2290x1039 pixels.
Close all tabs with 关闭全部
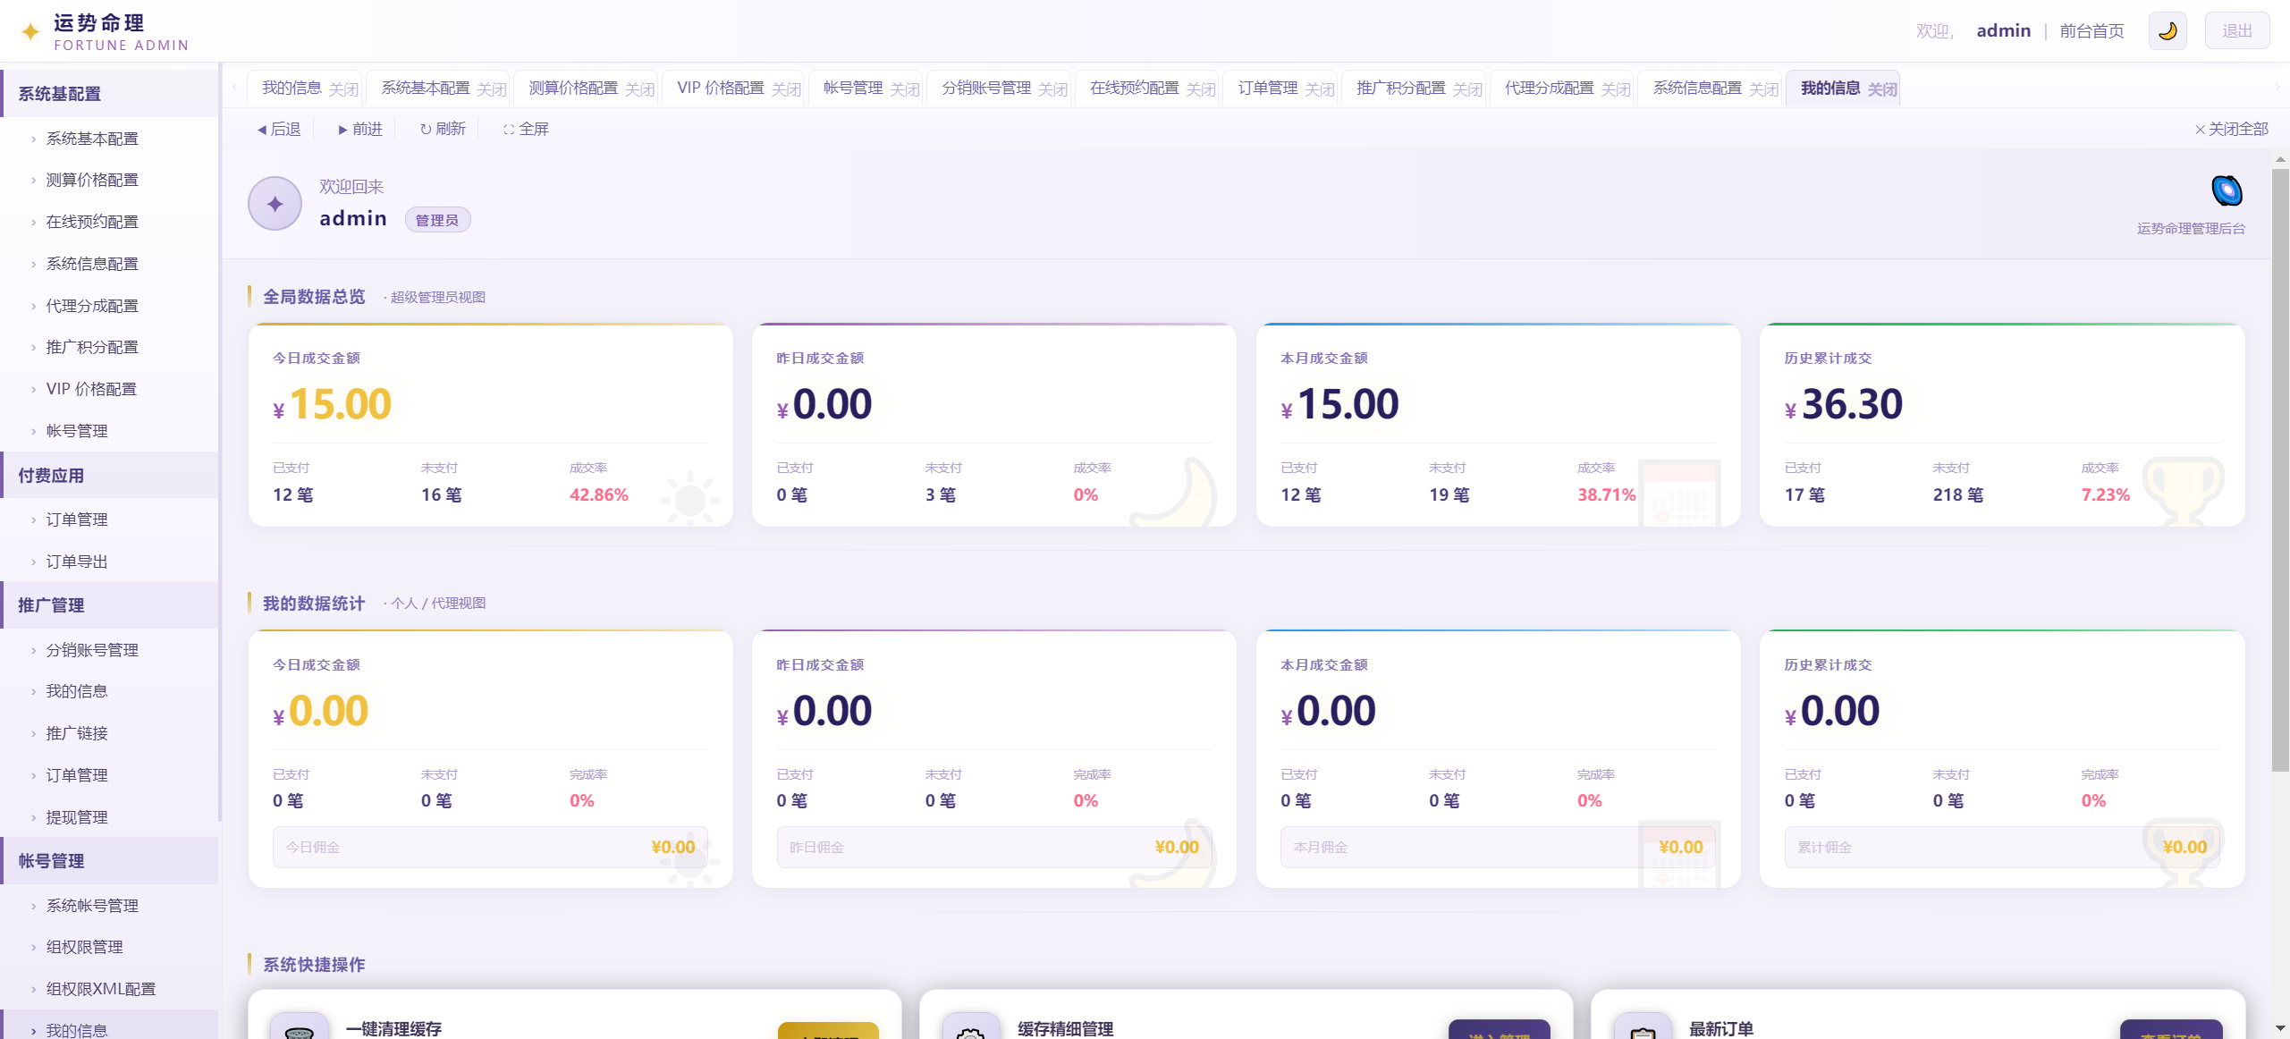coord(2232,129)
